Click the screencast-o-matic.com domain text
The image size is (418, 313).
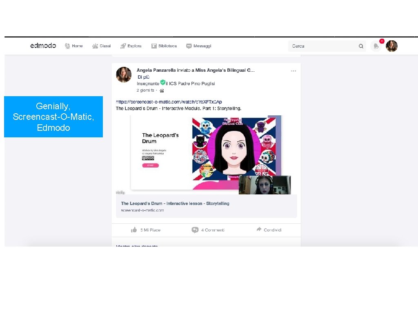point(142,210)
